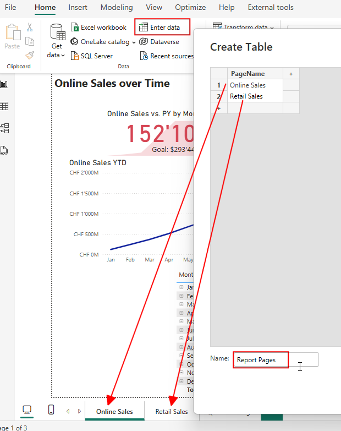Open the File menu

pyautogui.click(x=10, y=7)
